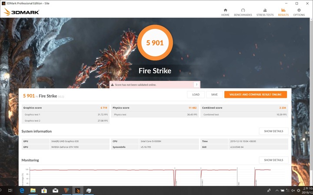This screenshot has width=313, height=195.
Task: Open the last pinned taskbar app
Action: pyautogui.click(x=89, y=191)
